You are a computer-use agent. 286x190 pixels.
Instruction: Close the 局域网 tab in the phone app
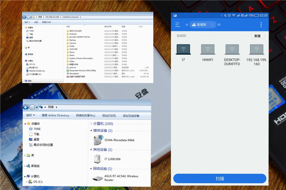[x=212, y=25]
